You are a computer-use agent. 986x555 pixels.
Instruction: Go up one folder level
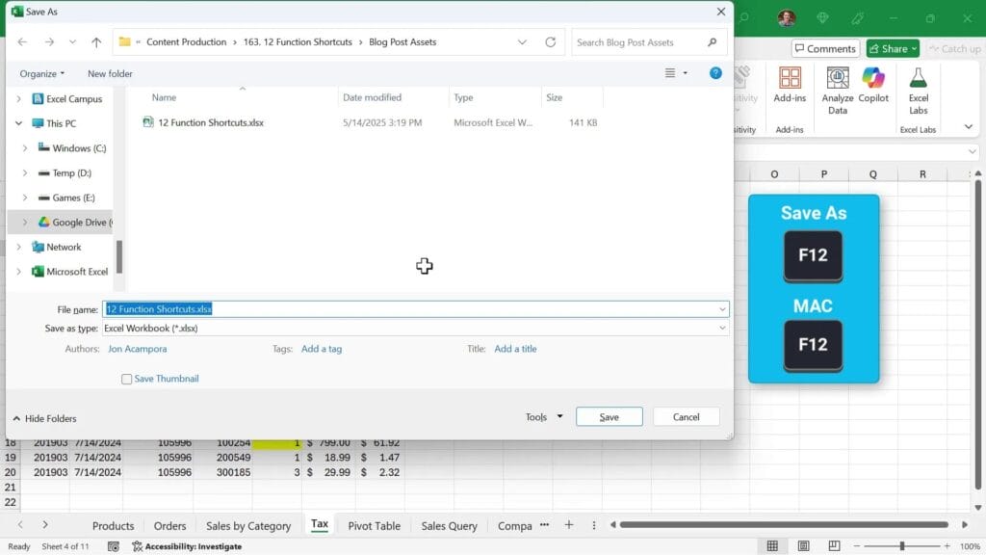(x=96, y=42)
